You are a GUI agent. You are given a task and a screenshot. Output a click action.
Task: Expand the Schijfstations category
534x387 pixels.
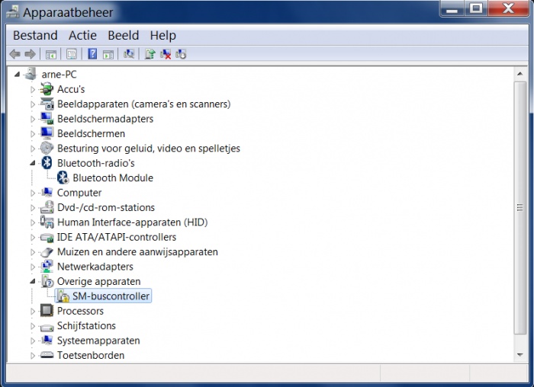click(x=33, y=326)
